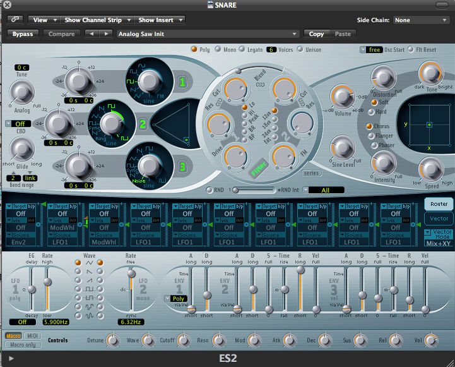Select the MIDI controls tab

[x=32, y=336]
